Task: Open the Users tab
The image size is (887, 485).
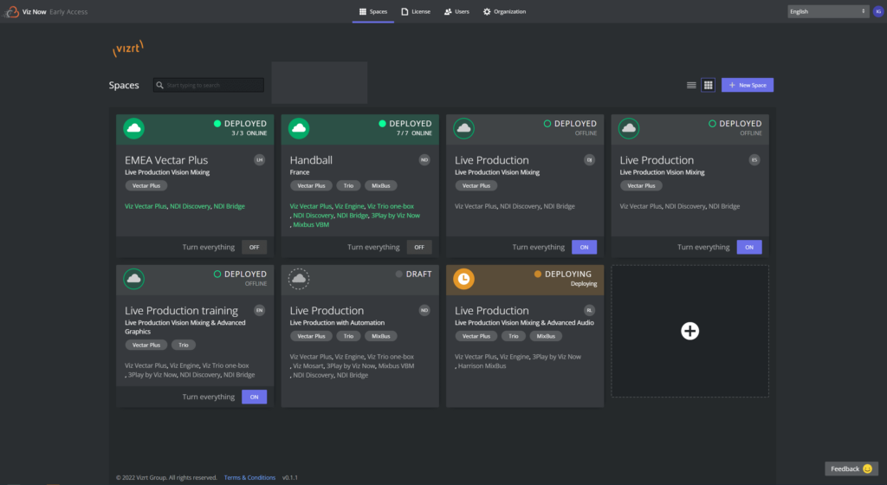Action: 456,11
